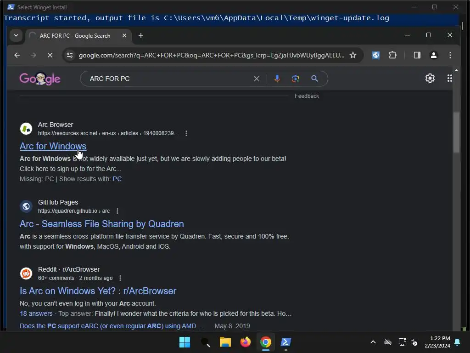470x353 pixels.
Task: Click the scrollbar up arrow
Action: [x=456, y=70]
